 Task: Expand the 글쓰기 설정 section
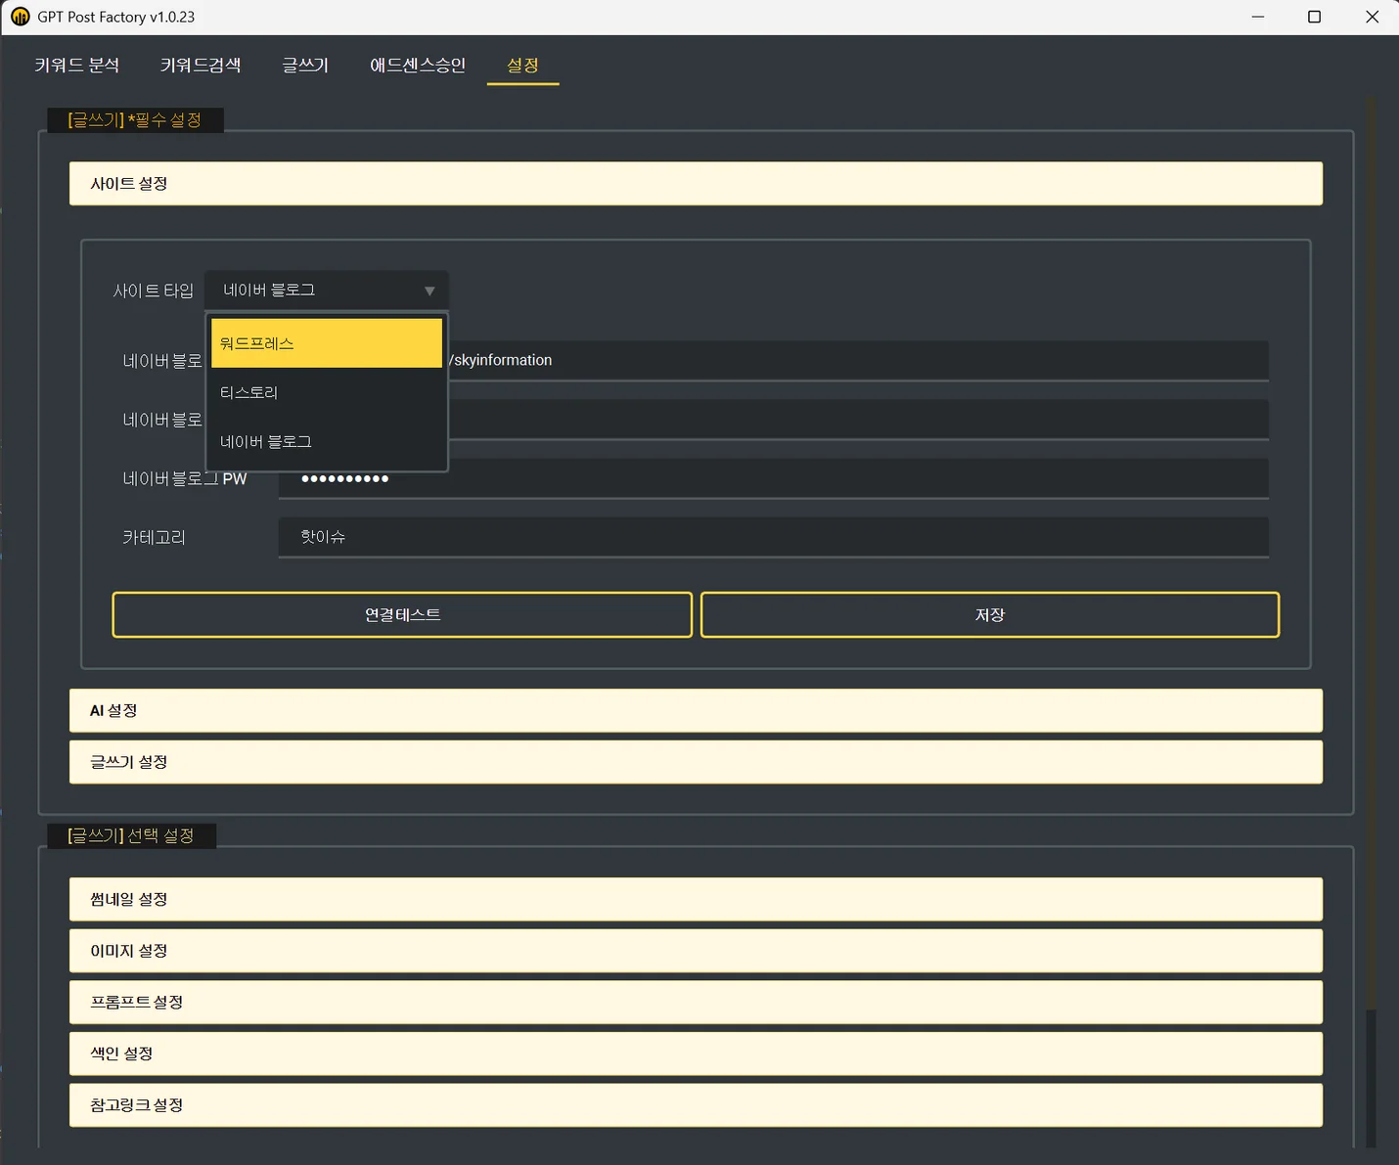pos(696,762)
